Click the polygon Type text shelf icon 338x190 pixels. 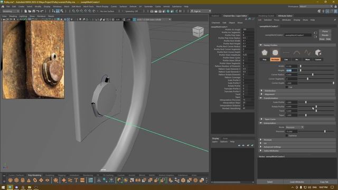(76, 180)
